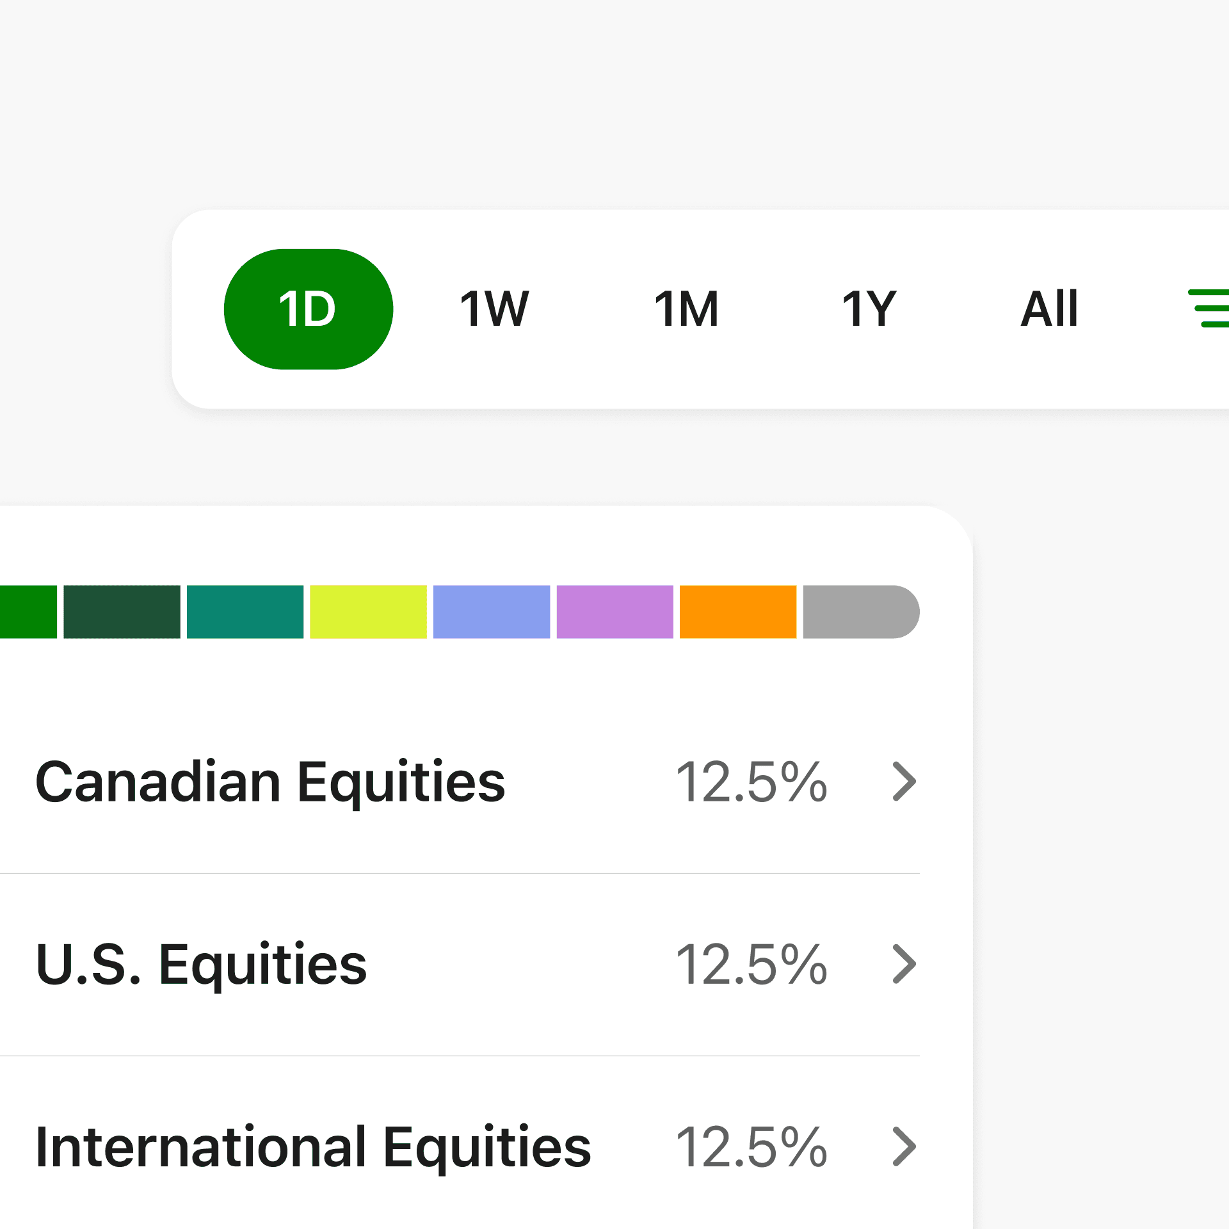Image resolution: width=1229 pixels, height=1229 pixels.
Task: Switch to the 1M time range
Action: [686, 309]
